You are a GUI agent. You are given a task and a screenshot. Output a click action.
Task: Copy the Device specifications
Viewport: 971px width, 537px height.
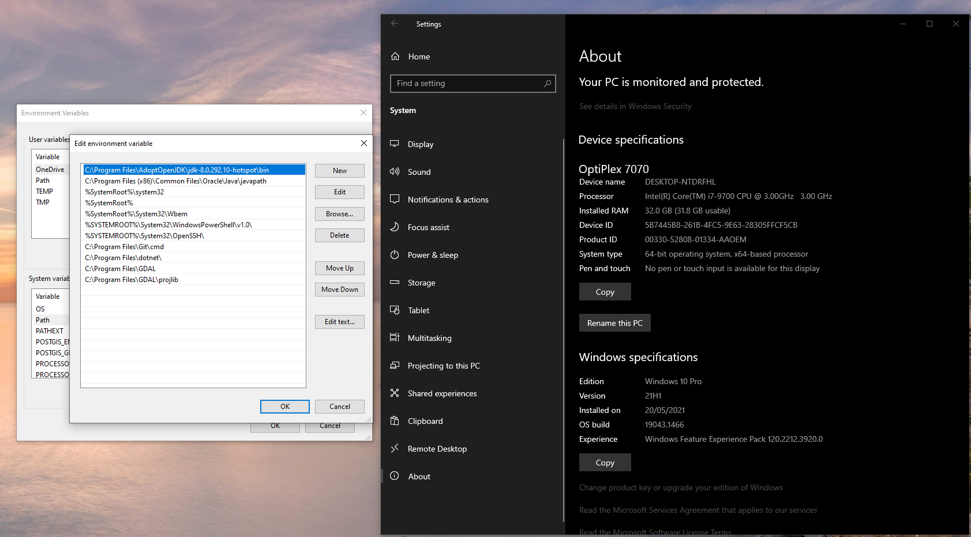605,292
